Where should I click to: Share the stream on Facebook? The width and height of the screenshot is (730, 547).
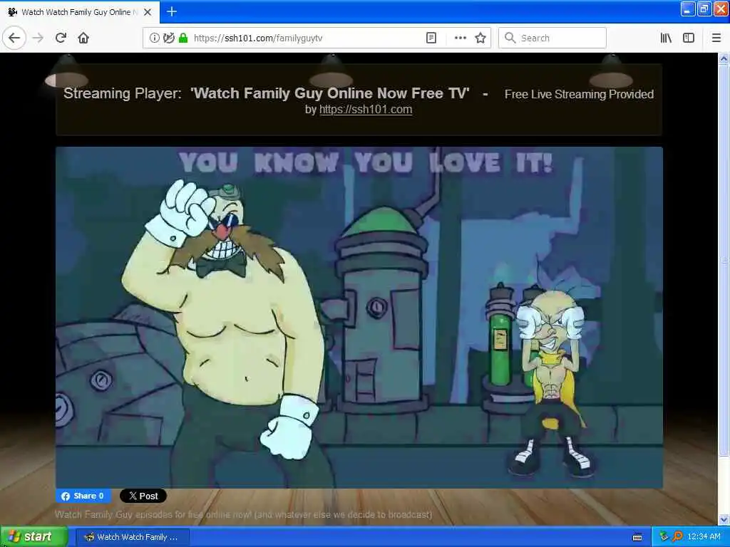83,496
